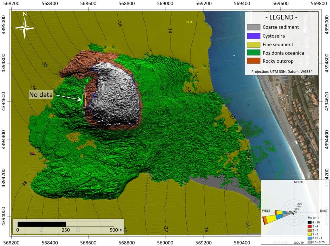The image size is (330, 246).
Task: Select the red "3 - 4" wave height swatch
Action: click(309, 226)
